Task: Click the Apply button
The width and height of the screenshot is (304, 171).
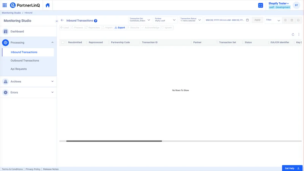Action: 257,20
